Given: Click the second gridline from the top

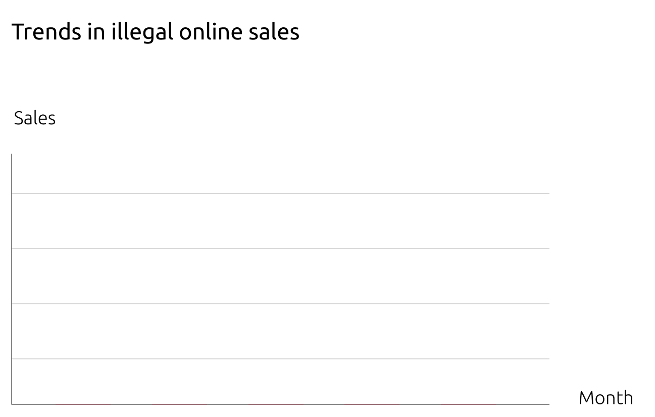Looking at the screenshot, I should 280,249.
